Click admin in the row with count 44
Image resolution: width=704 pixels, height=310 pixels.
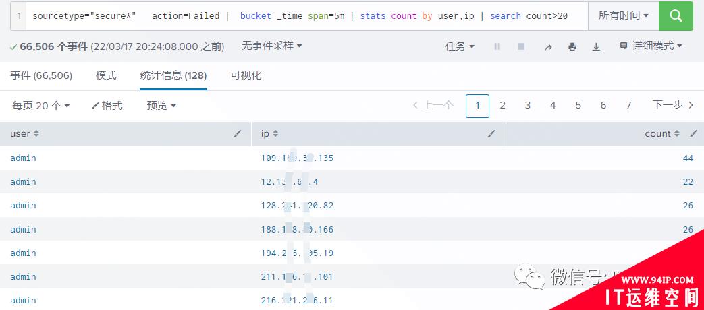pyautogui.click(x=23, y=158)
